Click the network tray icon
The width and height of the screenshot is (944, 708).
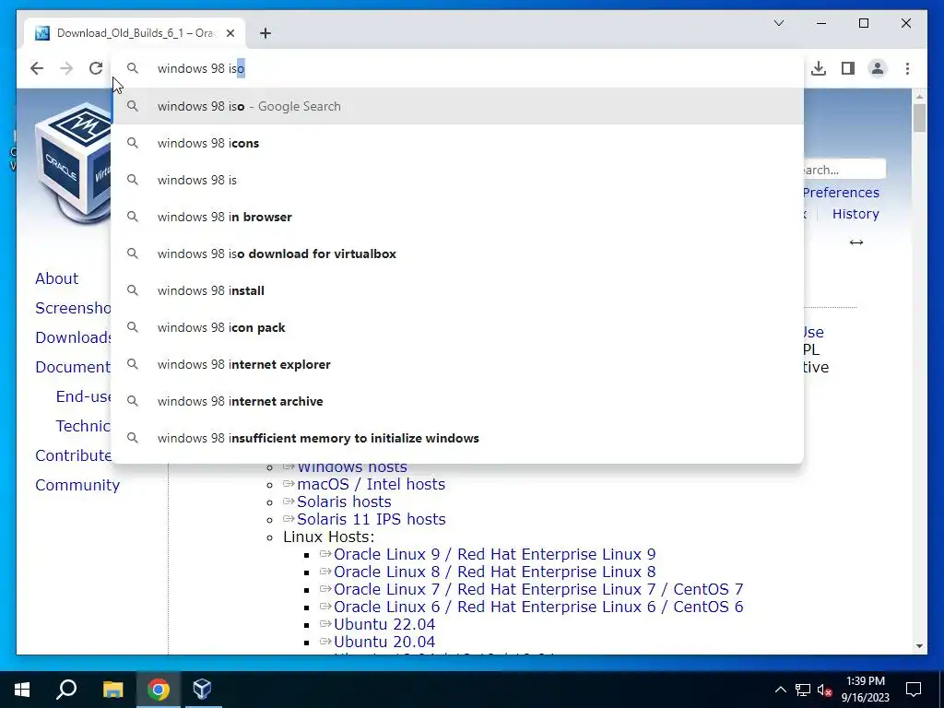click(803, 690)
